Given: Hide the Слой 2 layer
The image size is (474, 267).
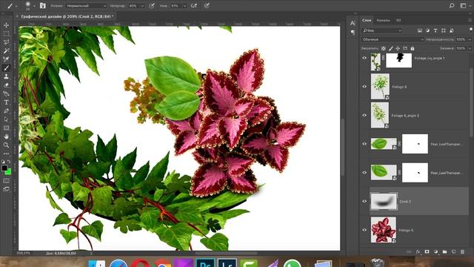Looking at the screenshot, I should tap(364, 201).
